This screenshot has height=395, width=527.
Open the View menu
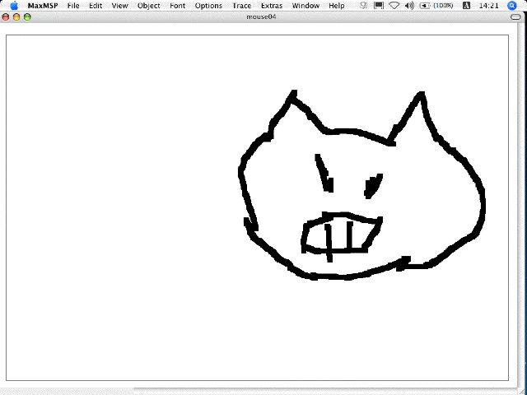tap(119, 6)
